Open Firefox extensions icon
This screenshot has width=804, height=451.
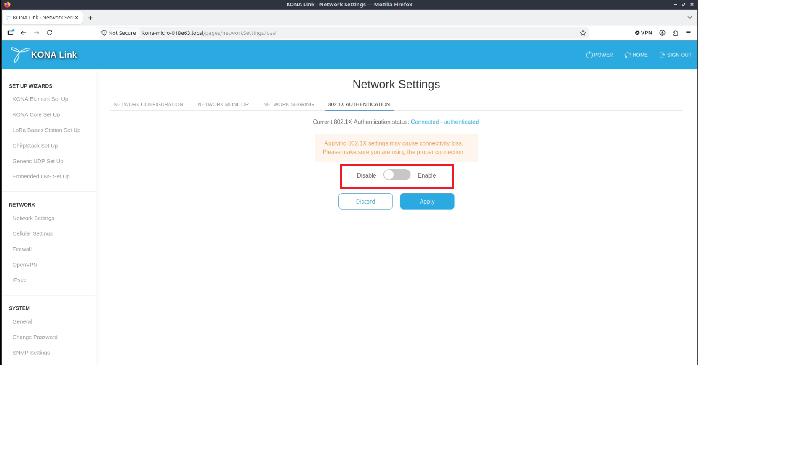point(676,33)
